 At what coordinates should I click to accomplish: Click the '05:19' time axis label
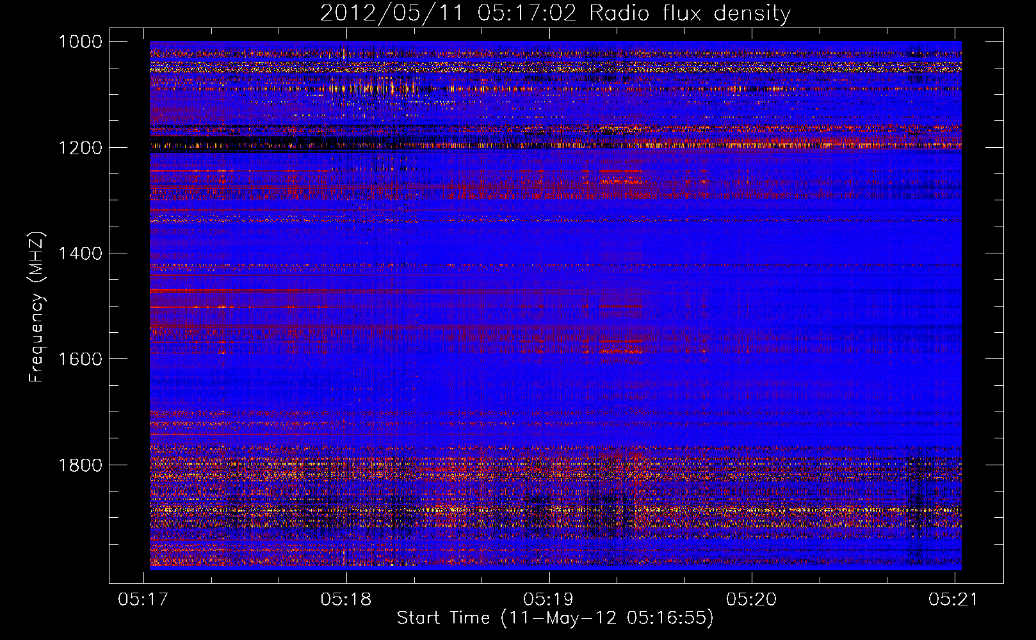[549, 599]
